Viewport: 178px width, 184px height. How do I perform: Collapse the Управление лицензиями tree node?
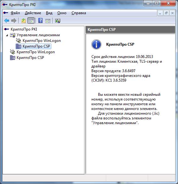tap(7, 35)
